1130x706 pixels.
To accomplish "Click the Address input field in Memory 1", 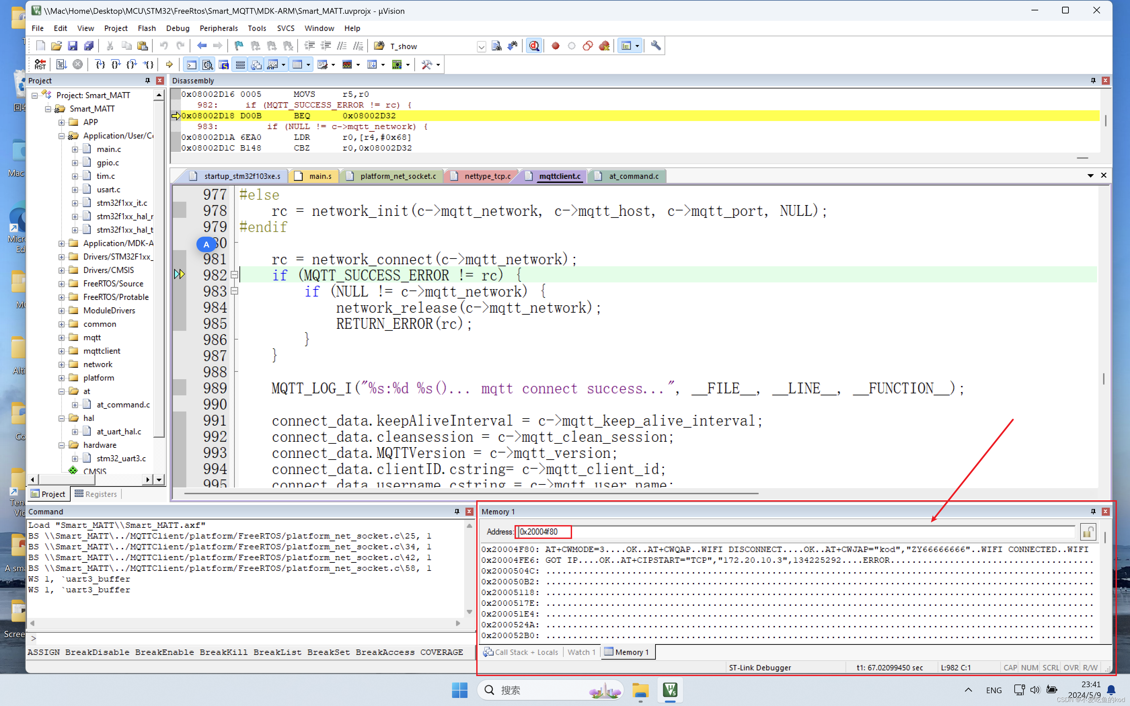I will tap(543, 532).
